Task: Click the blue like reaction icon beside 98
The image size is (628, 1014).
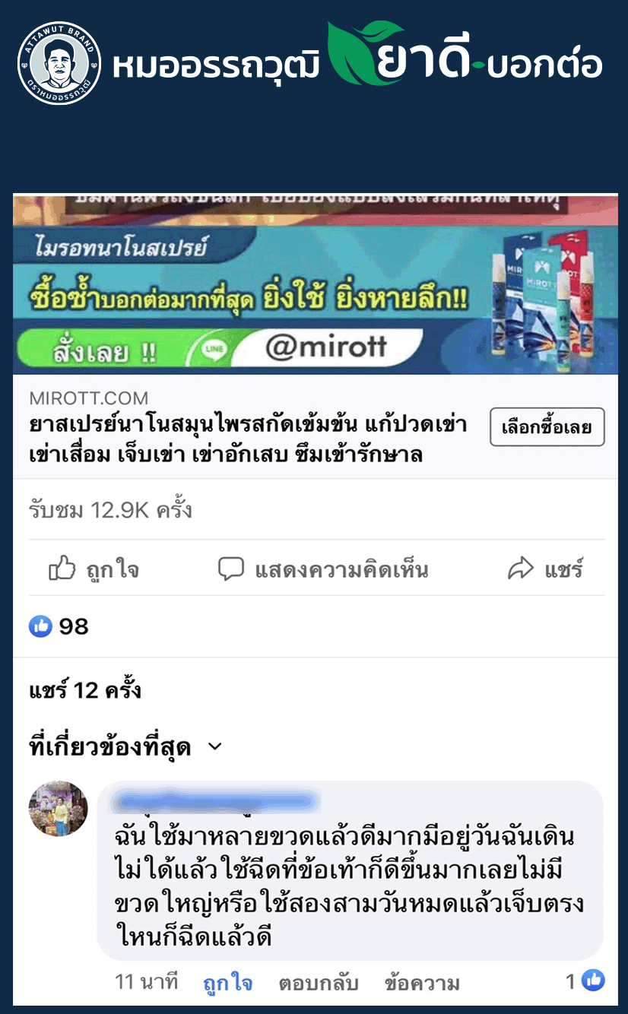Action: point(40,626)
